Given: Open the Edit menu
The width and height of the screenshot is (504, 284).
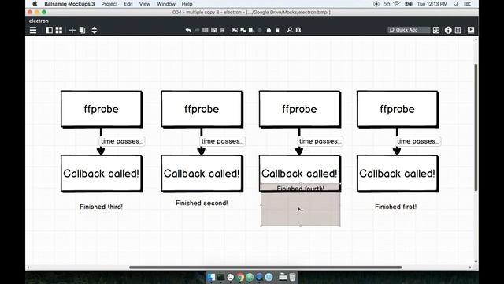Looking at the screenshot, I should (x=128, y=4).
